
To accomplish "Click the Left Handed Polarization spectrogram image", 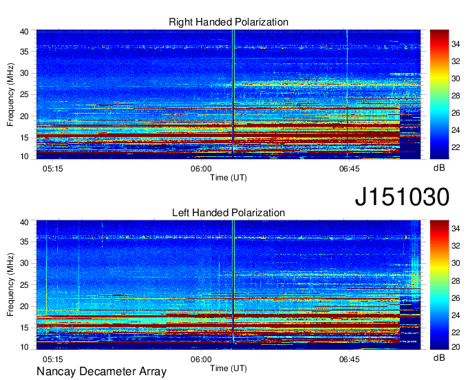I will [x=228, y=285].
